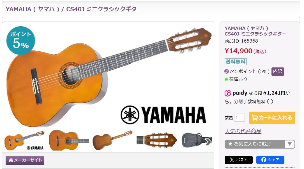Expand the お気に入りに追加 dropdown arrow
The height and width of the screenshot is (169, 304).
290,144
